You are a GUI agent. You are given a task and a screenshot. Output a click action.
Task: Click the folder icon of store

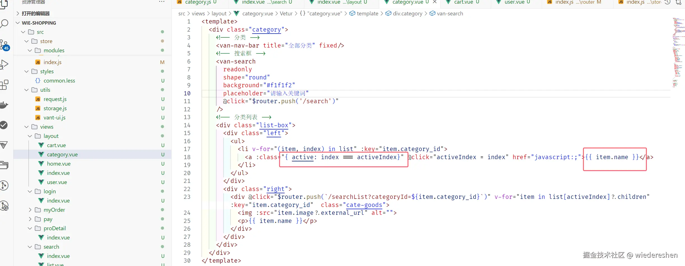pos(34,41)
